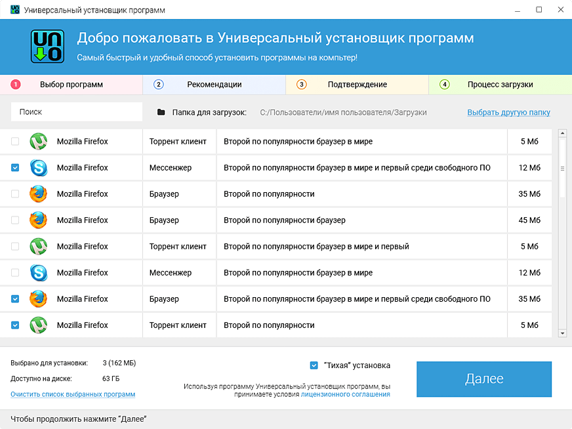Click into the Поиск search field
The image size is (572, 429).
(x=77, y=112)
